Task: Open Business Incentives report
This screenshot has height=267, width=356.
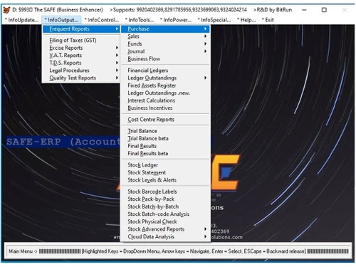Action: 165,108
